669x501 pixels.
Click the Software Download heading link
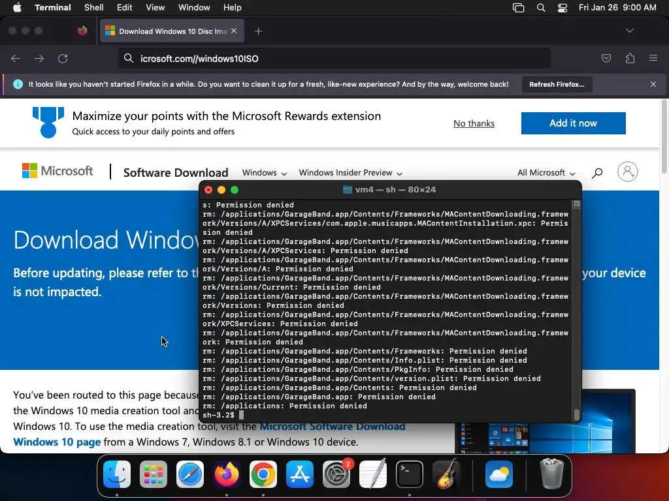tap(176, 172)
